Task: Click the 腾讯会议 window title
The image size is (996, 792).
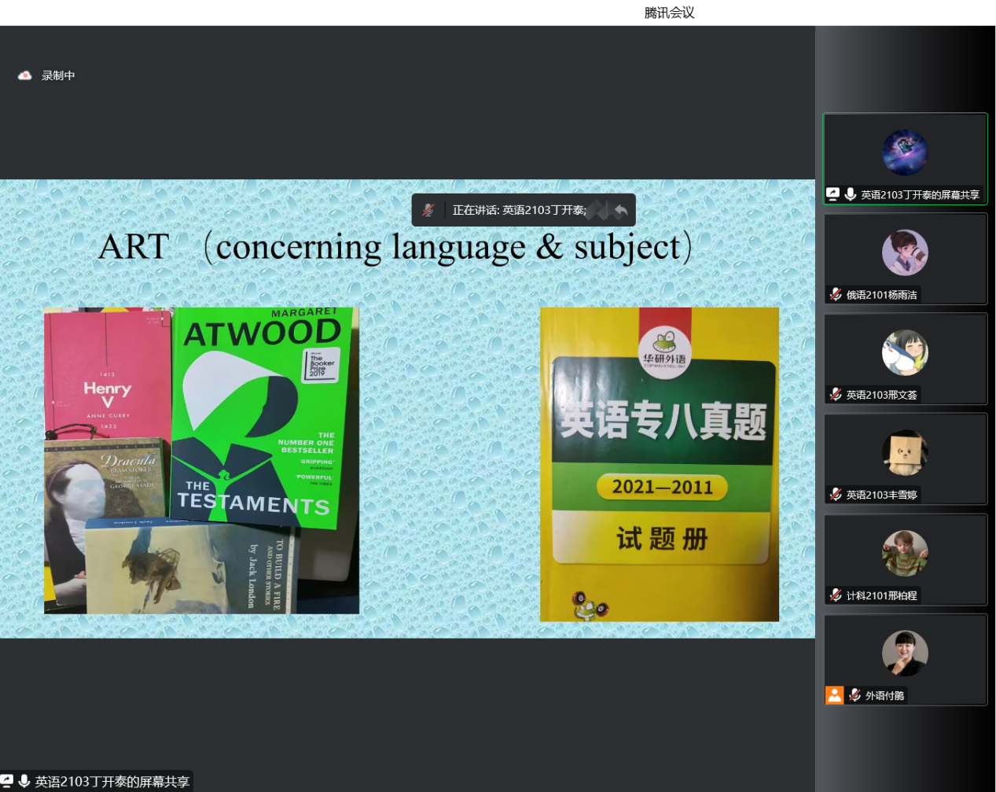Action: click(670, 13)
